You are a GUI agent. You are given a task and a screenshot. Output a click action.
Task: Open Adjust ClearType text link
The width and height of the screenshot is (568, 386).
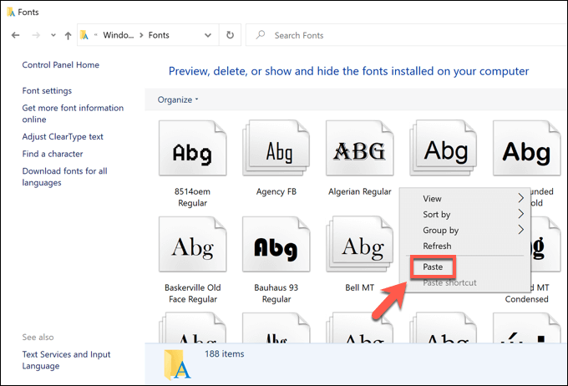click(63, 137)
